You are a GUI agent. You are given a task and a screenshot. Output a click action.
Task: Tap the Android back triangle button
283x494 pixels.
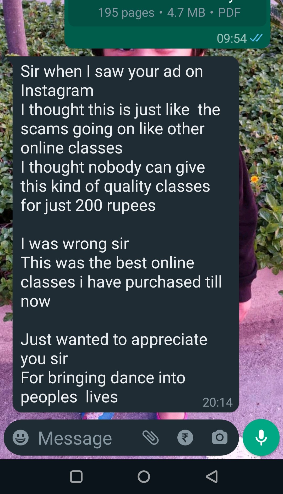coord(212,476)
